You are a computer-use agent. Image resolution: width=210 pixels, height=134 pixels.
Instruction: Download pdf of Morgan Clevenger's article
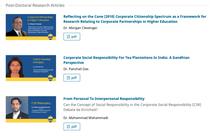[72, 37]
